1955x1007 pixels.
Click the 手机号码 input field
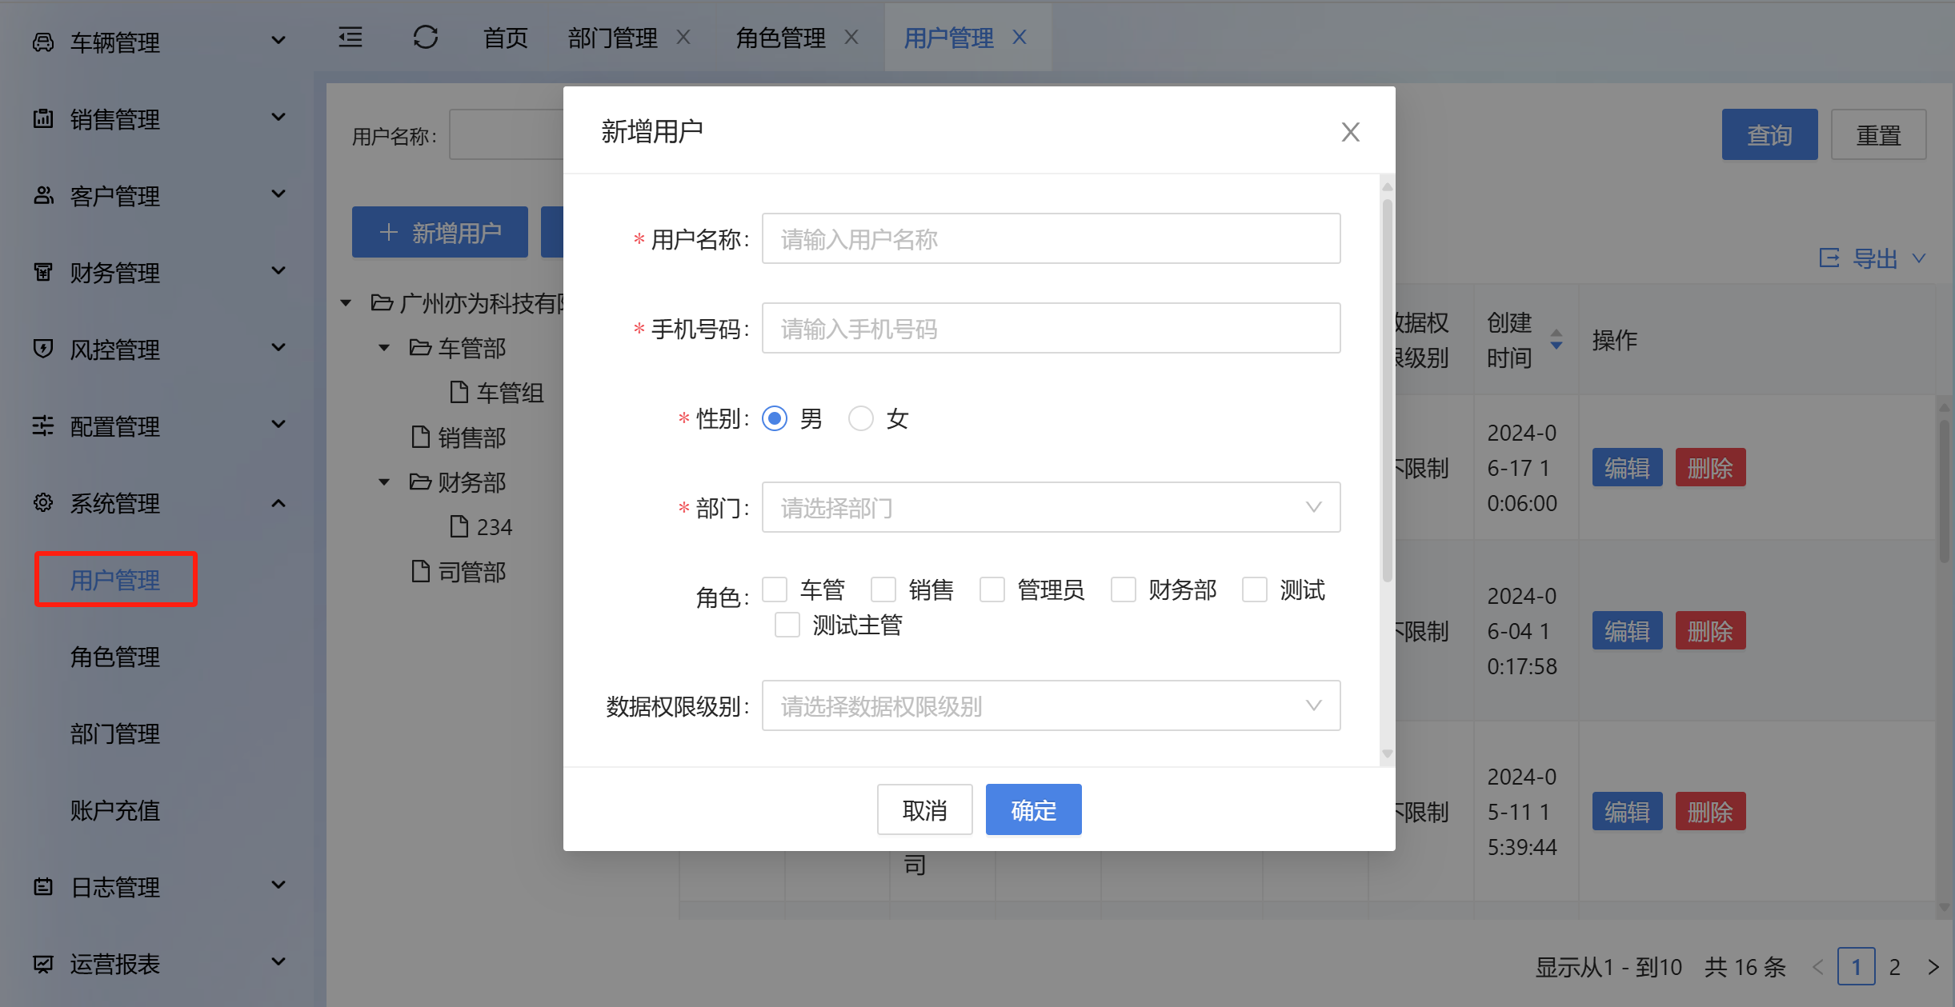tap(1051, 328)
